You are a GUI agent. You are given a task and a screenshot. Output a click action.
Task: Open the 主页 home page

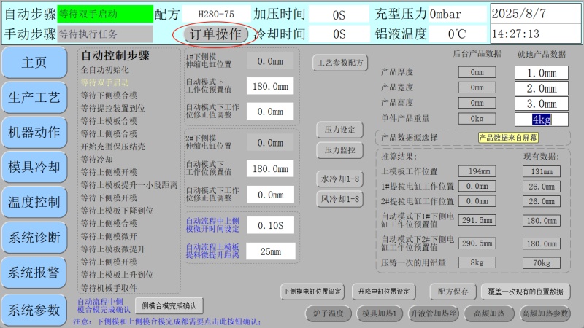tap(34, 63)
